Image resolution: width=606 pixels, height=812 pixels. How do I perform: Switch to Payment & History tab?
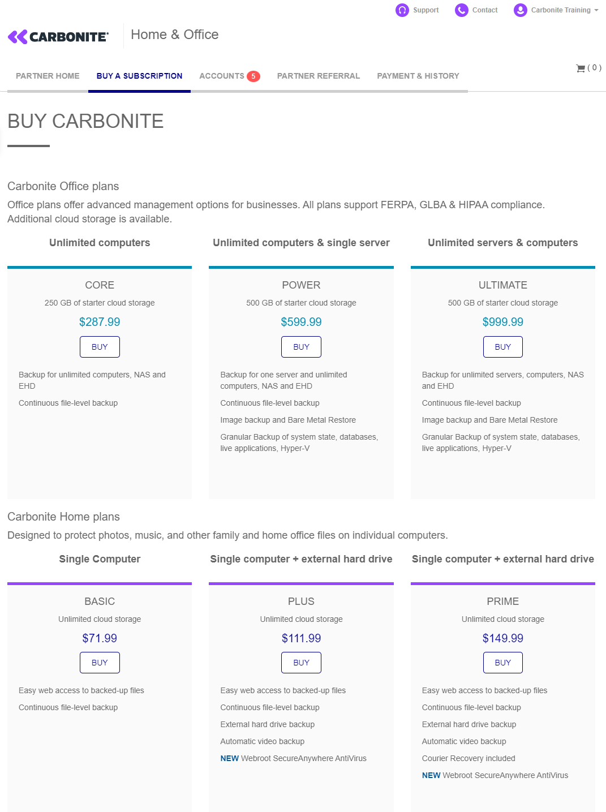click(418, 76)
